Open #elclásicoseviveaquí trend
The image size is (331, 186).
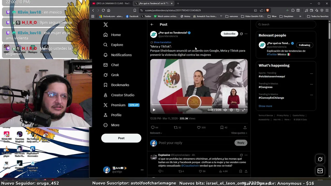click(x=272, y=76)
